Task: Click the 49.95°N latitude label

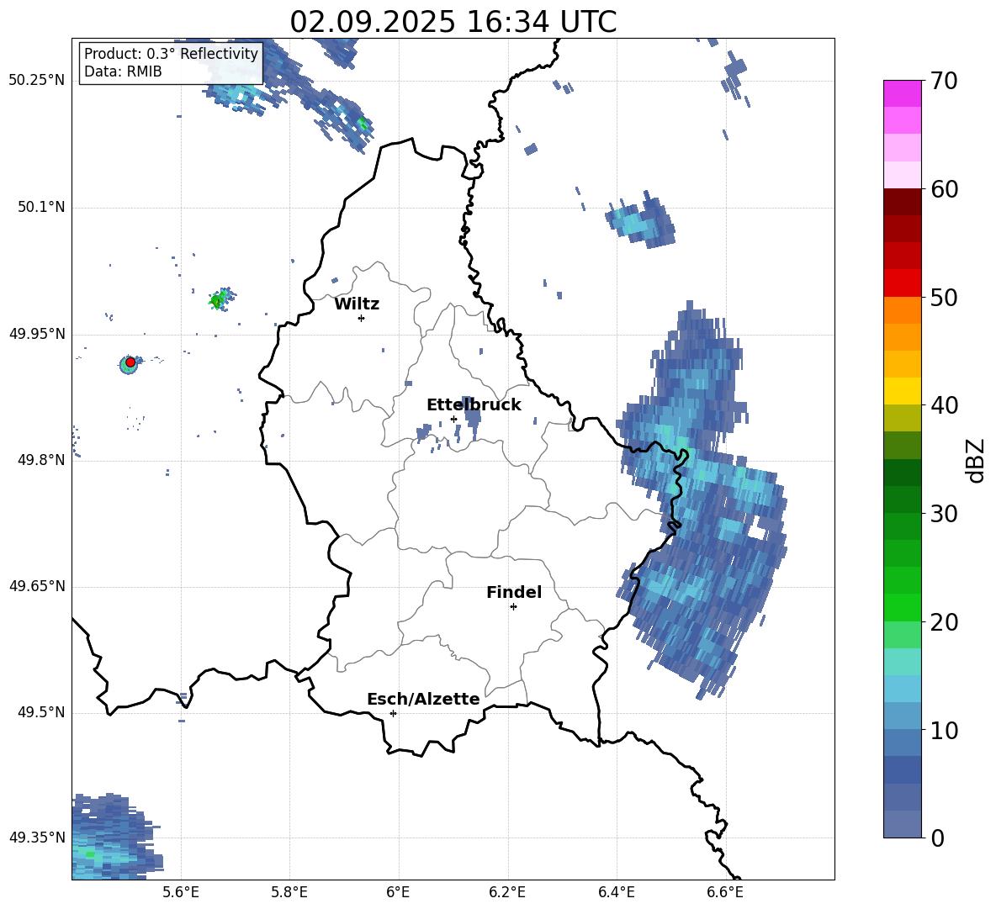Action: [x=37, y=334]
